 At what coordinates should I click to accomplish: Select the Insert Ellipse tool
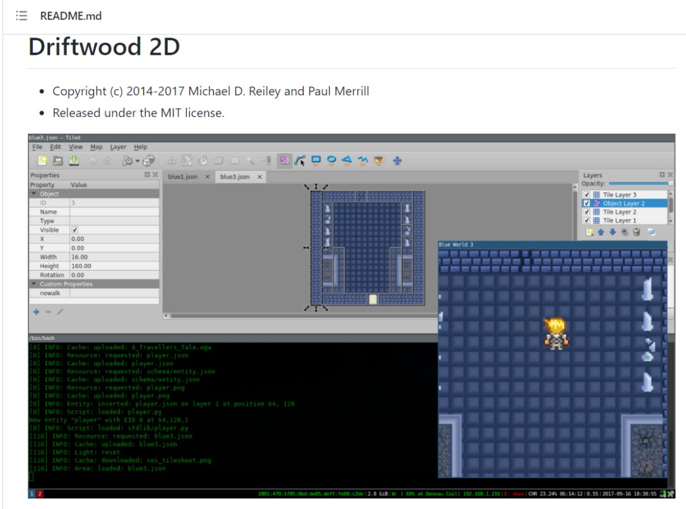332,160
